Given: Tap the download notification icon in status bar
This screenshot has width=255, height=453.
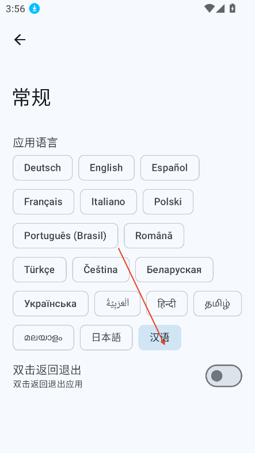Looking at the screenshot, I should pyautogui.click(x=35, y=9).
